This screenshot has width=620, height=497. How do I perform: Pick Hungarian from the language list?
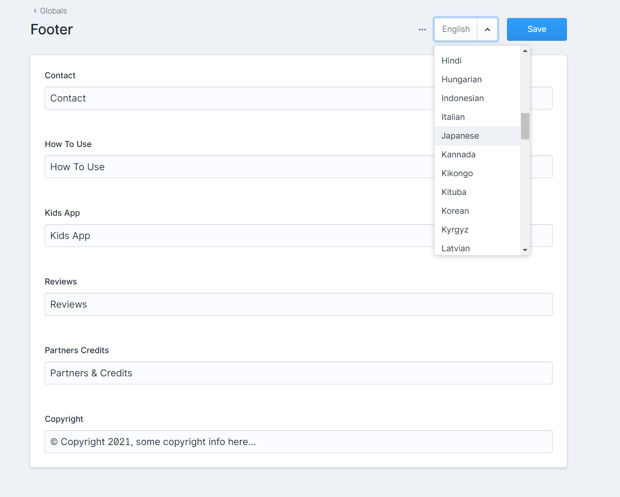click(x=462, y=79)
